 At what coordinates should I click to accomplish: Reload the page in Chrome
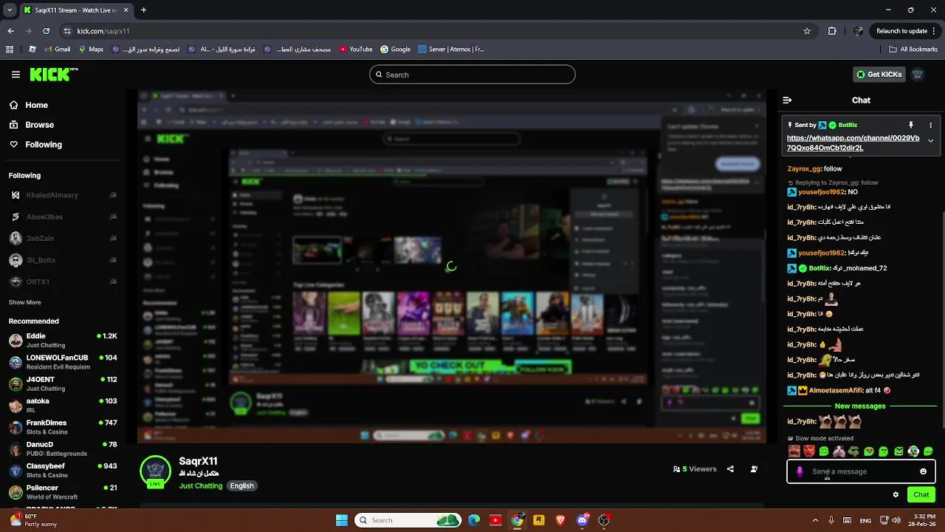click(46, 31)
